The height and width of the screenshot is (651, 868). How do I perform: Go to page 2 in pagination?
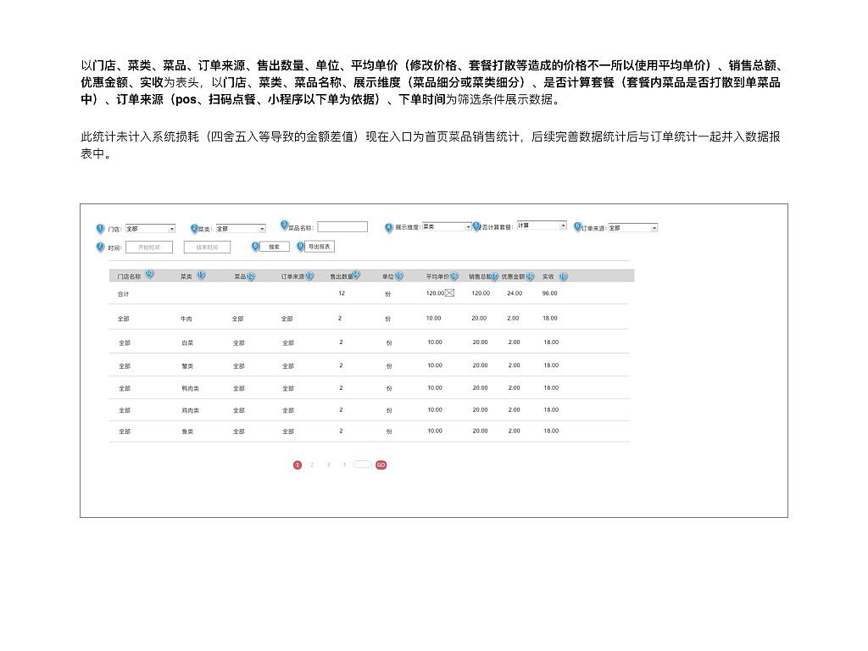click(x=312, y=465)
